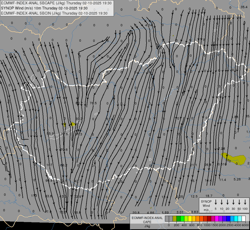Click the grid value 93.1
Screen dimensions: 250x230
tap(63, 181)
